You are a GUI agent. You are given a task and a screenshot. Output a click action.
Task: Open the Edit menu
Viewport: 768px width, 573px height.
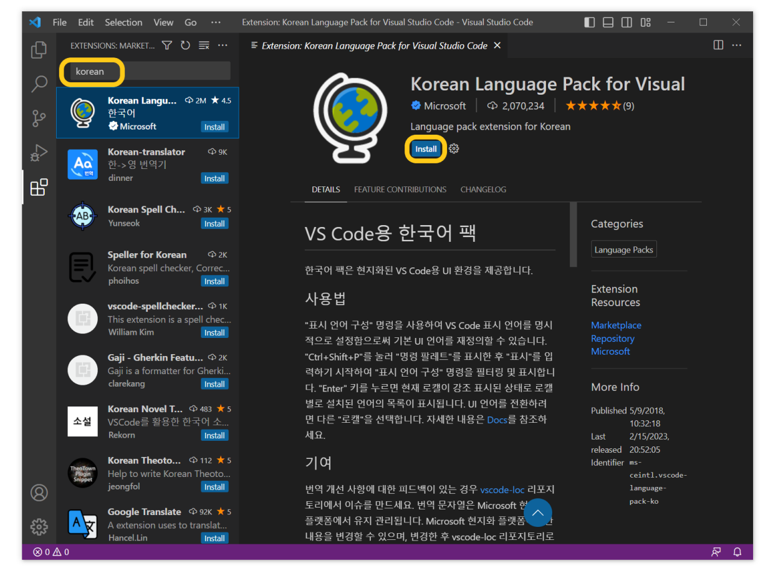[86, 22]
